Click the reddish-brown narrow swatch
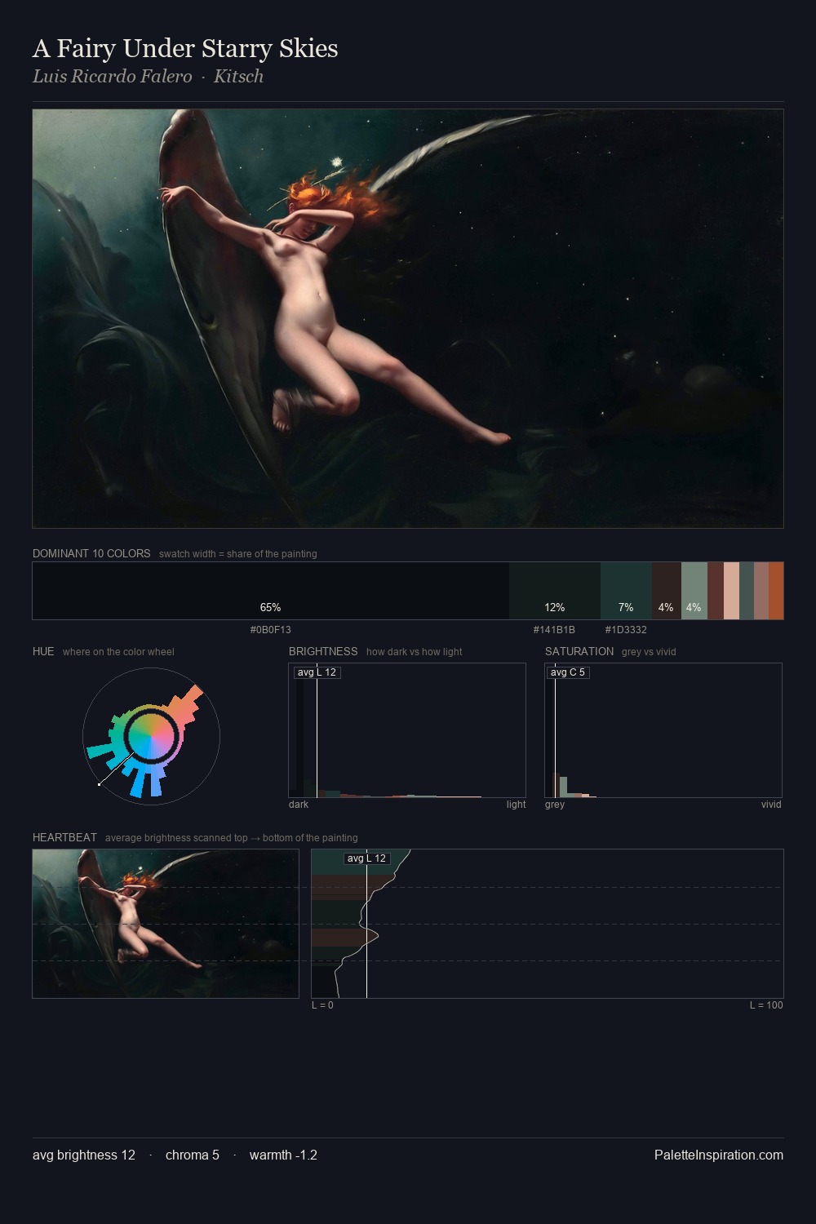The height and width of the screenshot is (1224, 816). tap(716, 591)
